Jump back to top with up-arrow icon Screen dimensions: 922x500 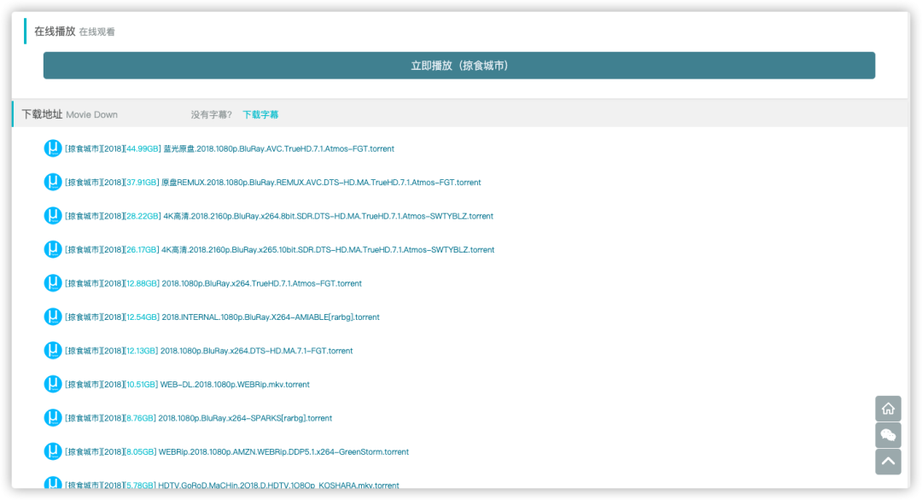(888, 462)
